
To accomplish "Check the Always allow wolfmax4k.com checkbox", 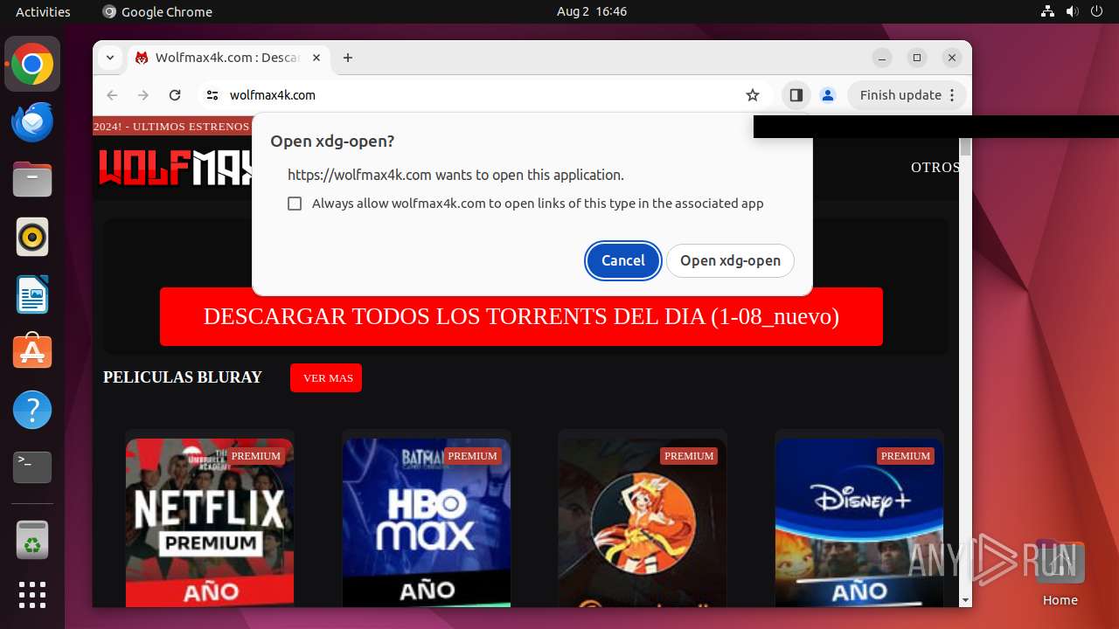I will (295, 204).
